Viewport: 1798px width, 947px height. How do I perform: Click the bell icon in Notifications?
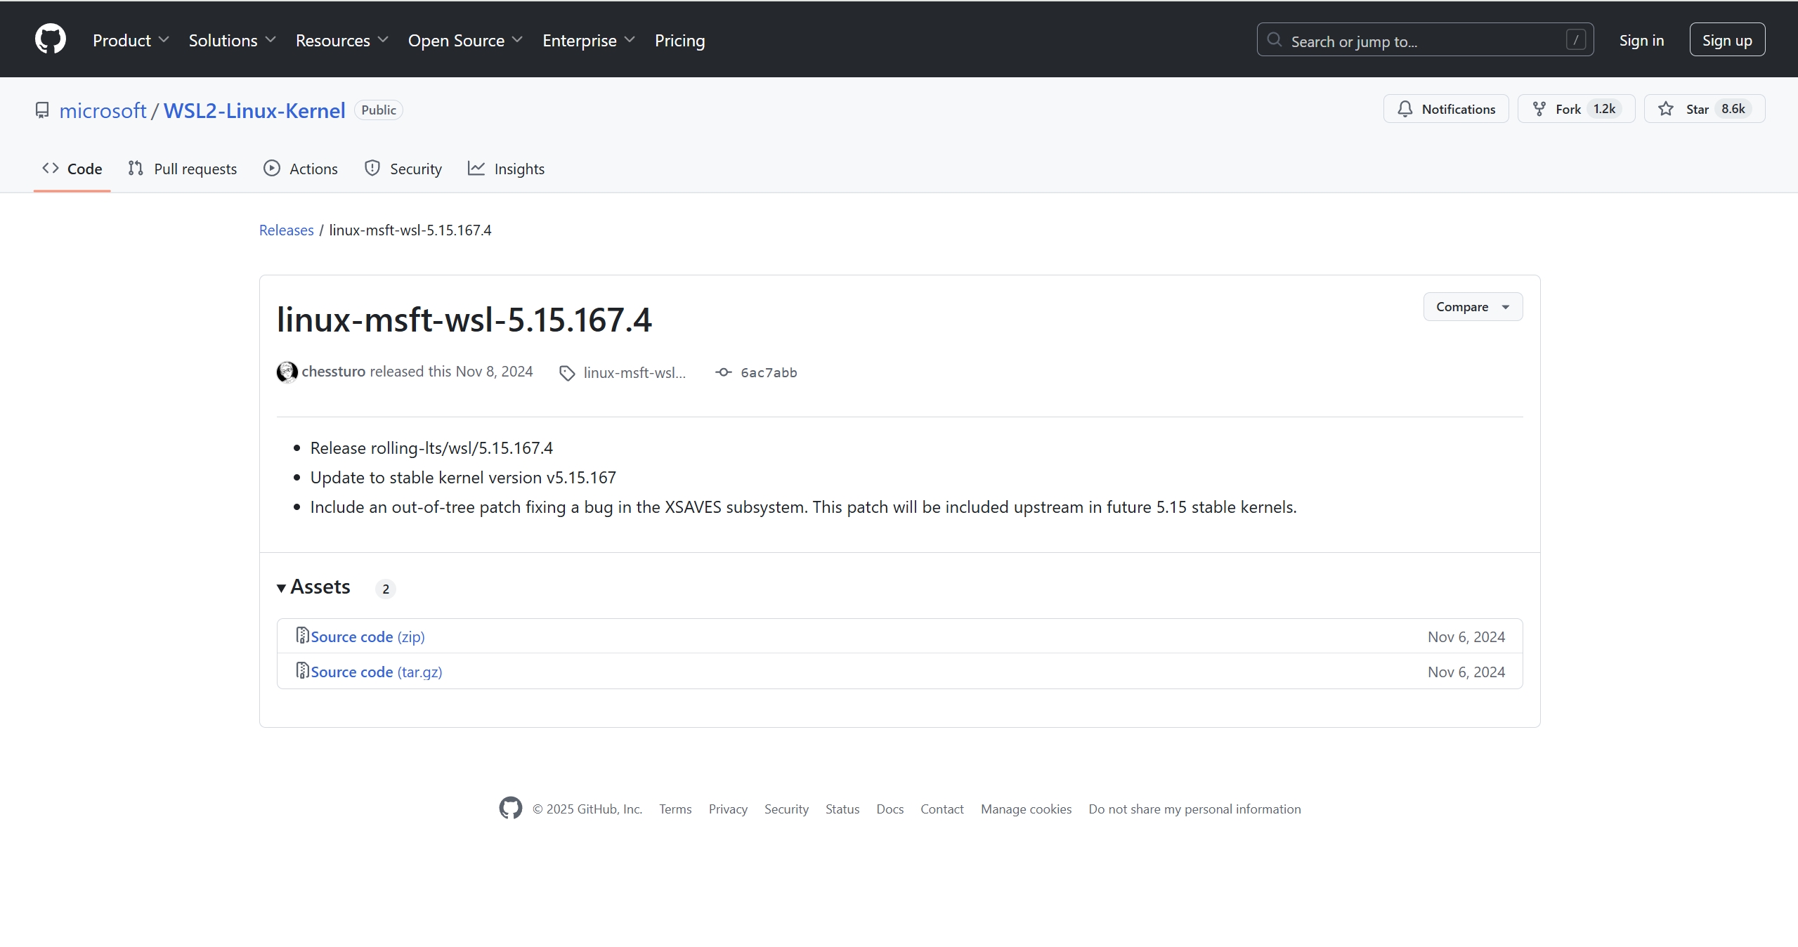click(1405, 109)
